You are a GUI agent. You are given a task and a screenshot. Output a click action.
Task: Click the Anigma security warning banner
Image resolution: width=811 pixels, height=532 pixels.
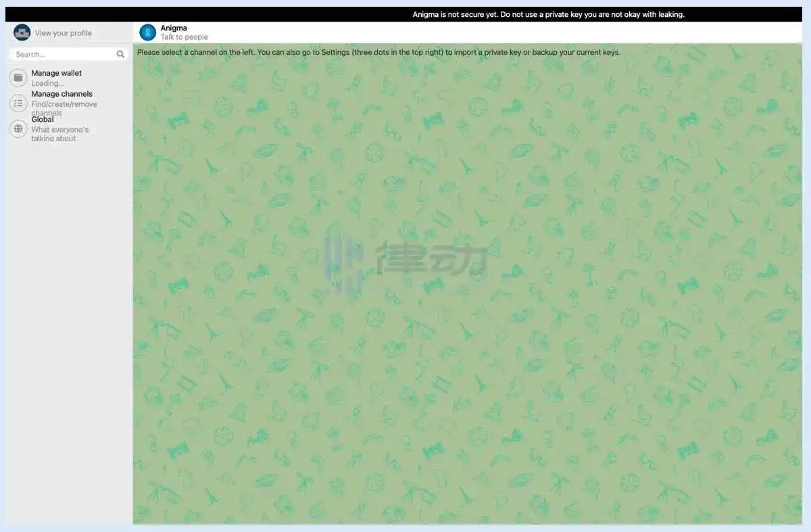point(405,14)
